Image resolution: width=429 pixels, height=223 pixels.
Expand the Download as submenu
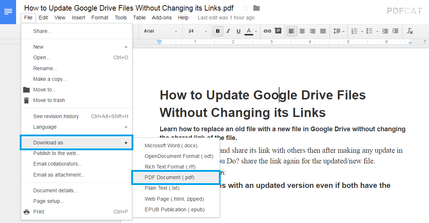[x=77, y=143]
